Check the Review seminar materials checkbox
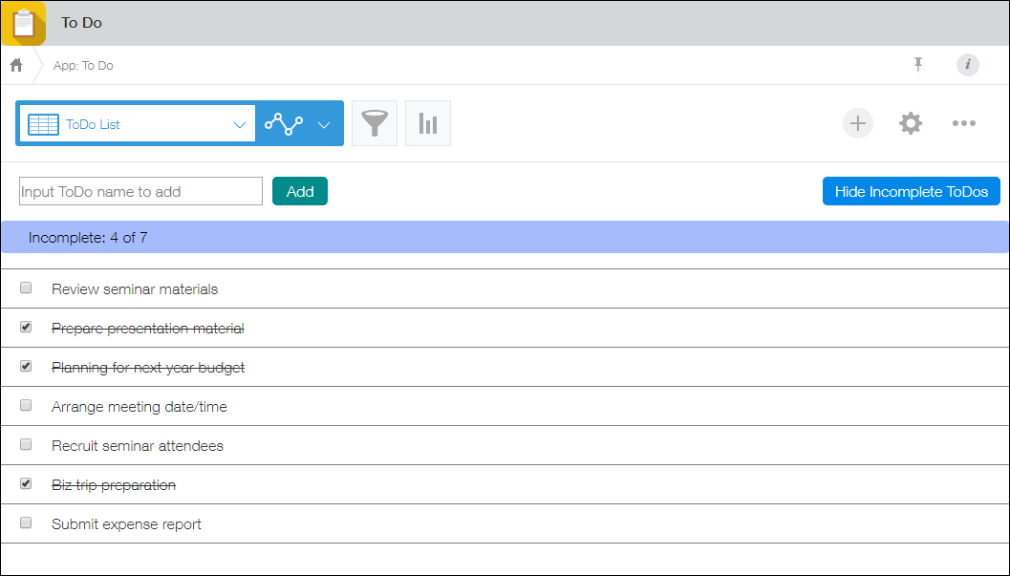The height and width of the screenshot is (576, 1010). point(25,288)
